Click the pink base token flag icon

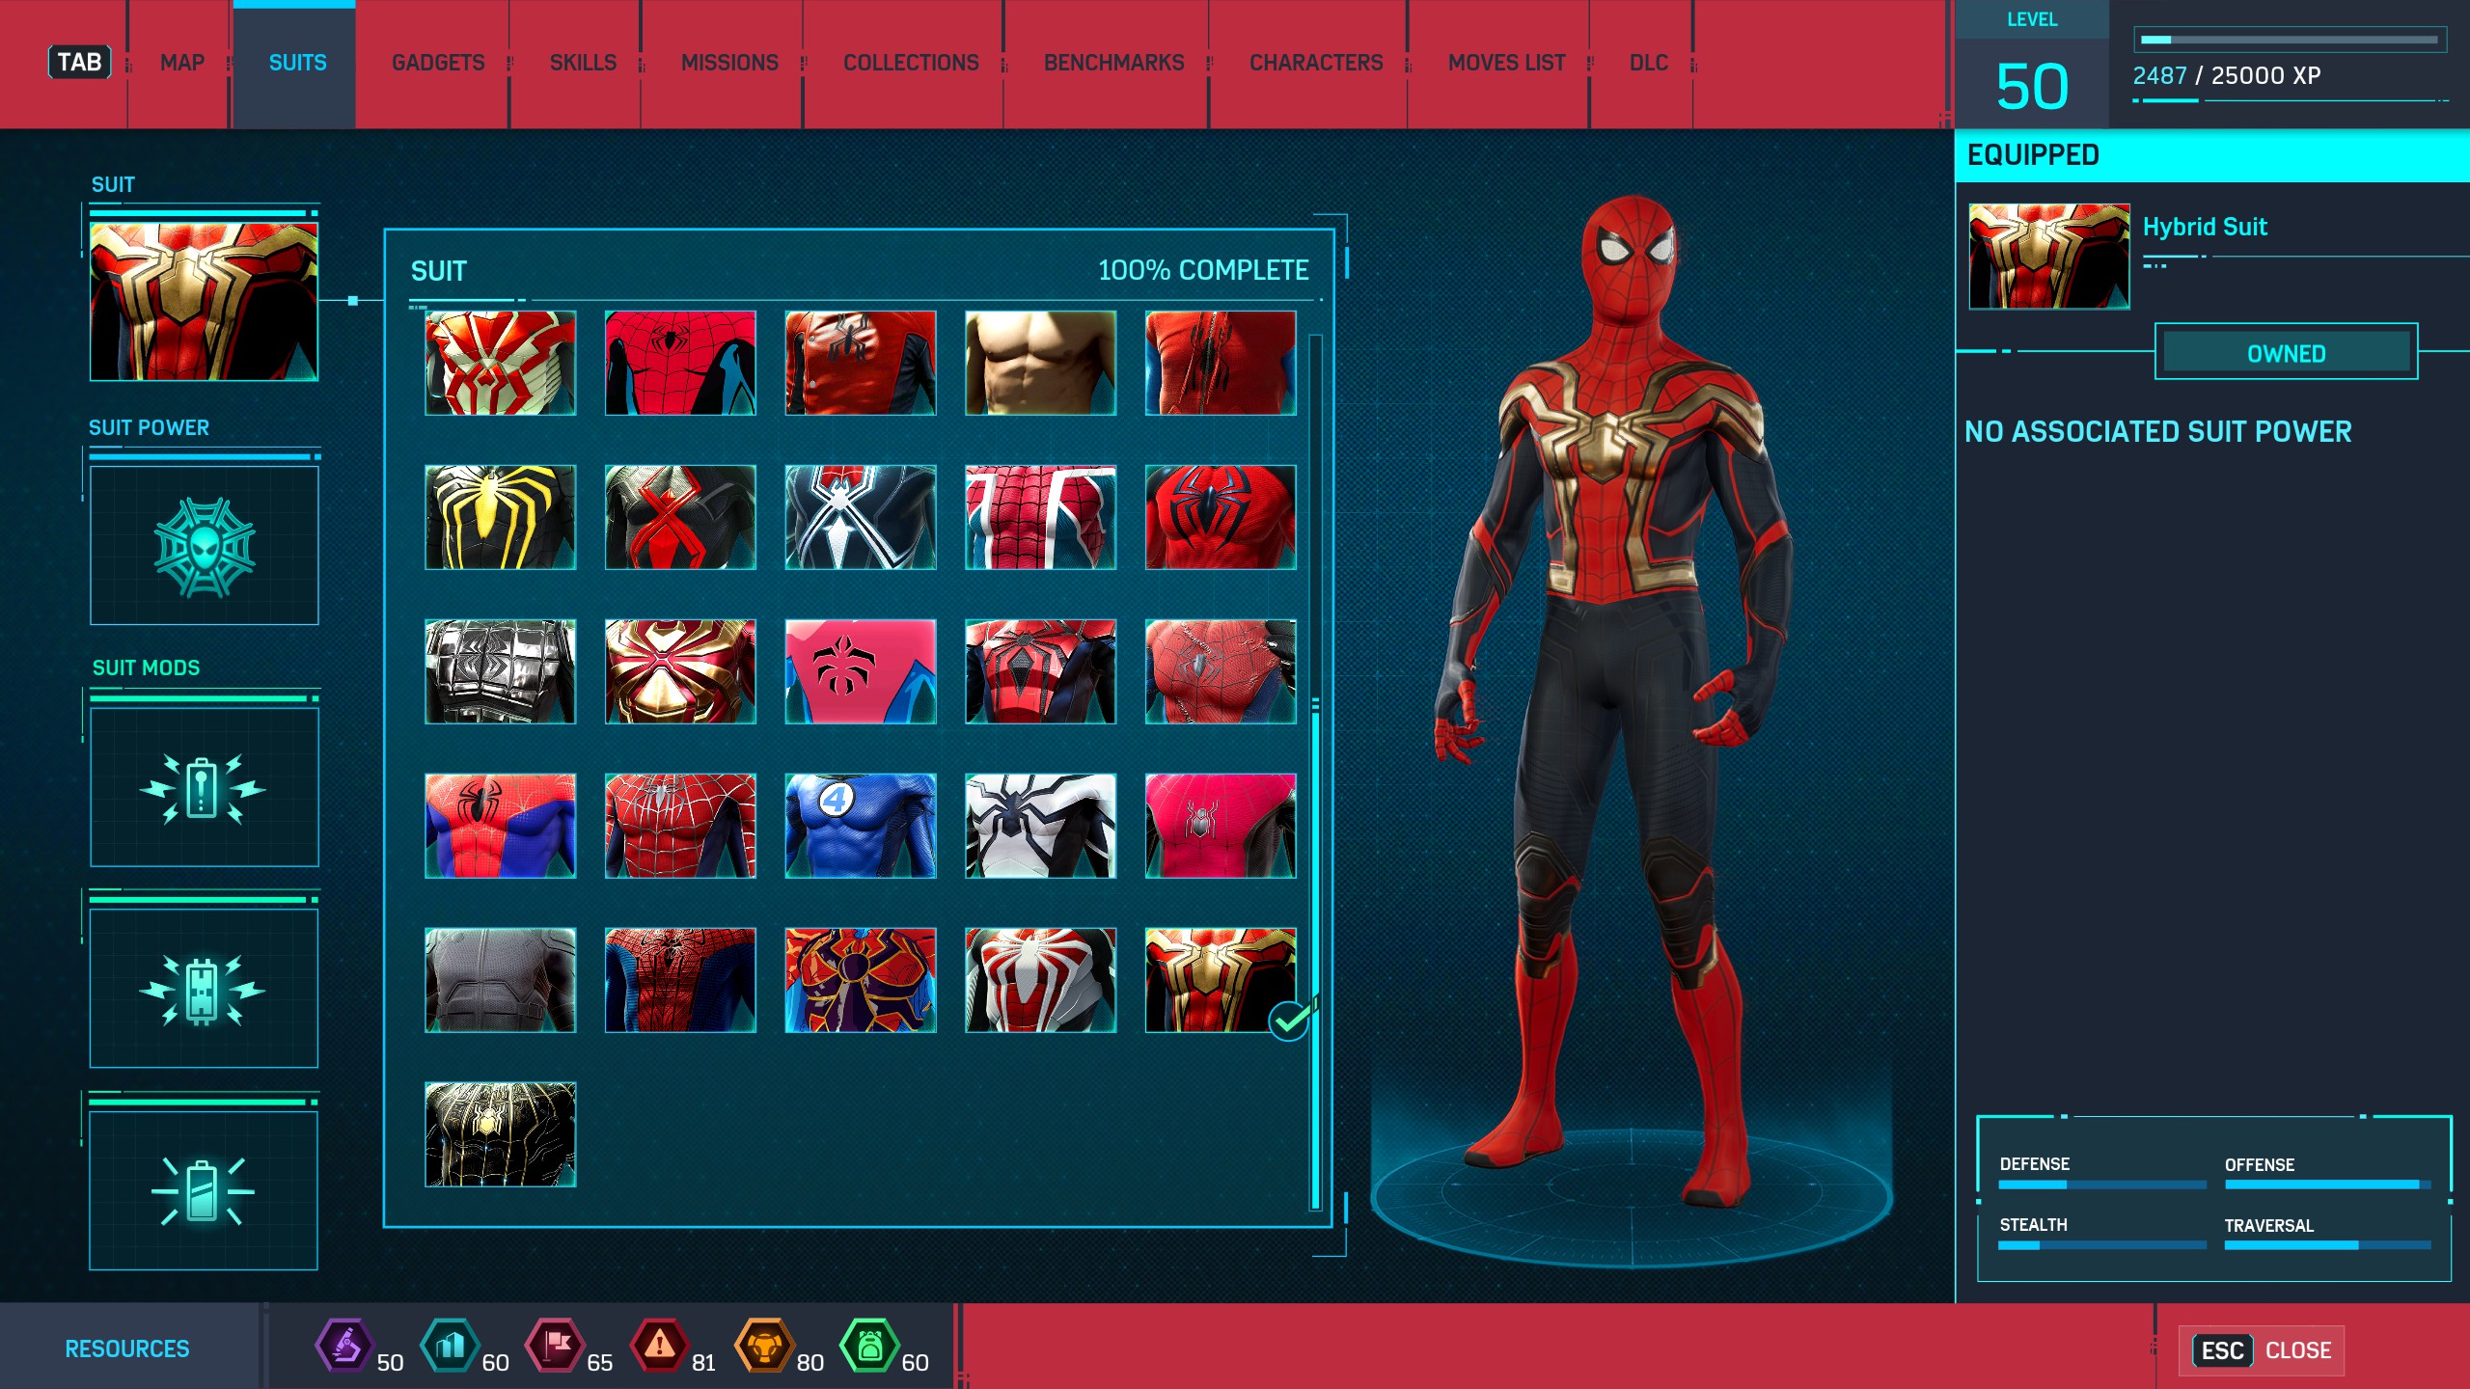555,1345
